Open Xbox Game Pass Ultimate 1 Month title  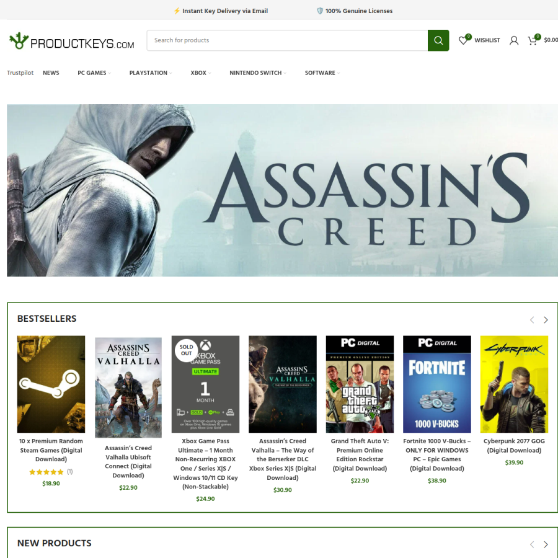(205, 464)
